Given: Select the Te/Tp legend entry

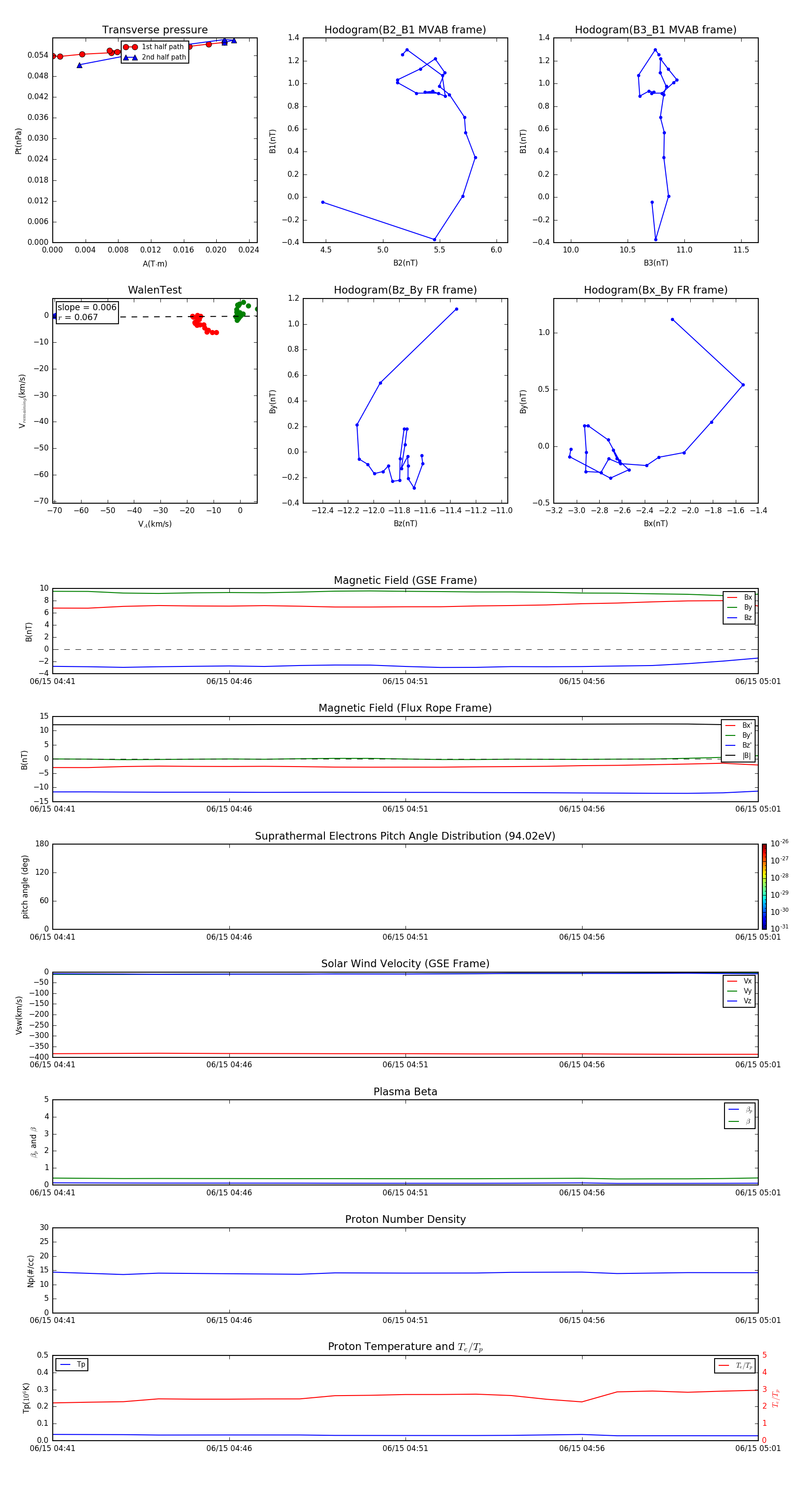Looking at the screenshot, I should pyautogui.click(x=735, y=1365).
